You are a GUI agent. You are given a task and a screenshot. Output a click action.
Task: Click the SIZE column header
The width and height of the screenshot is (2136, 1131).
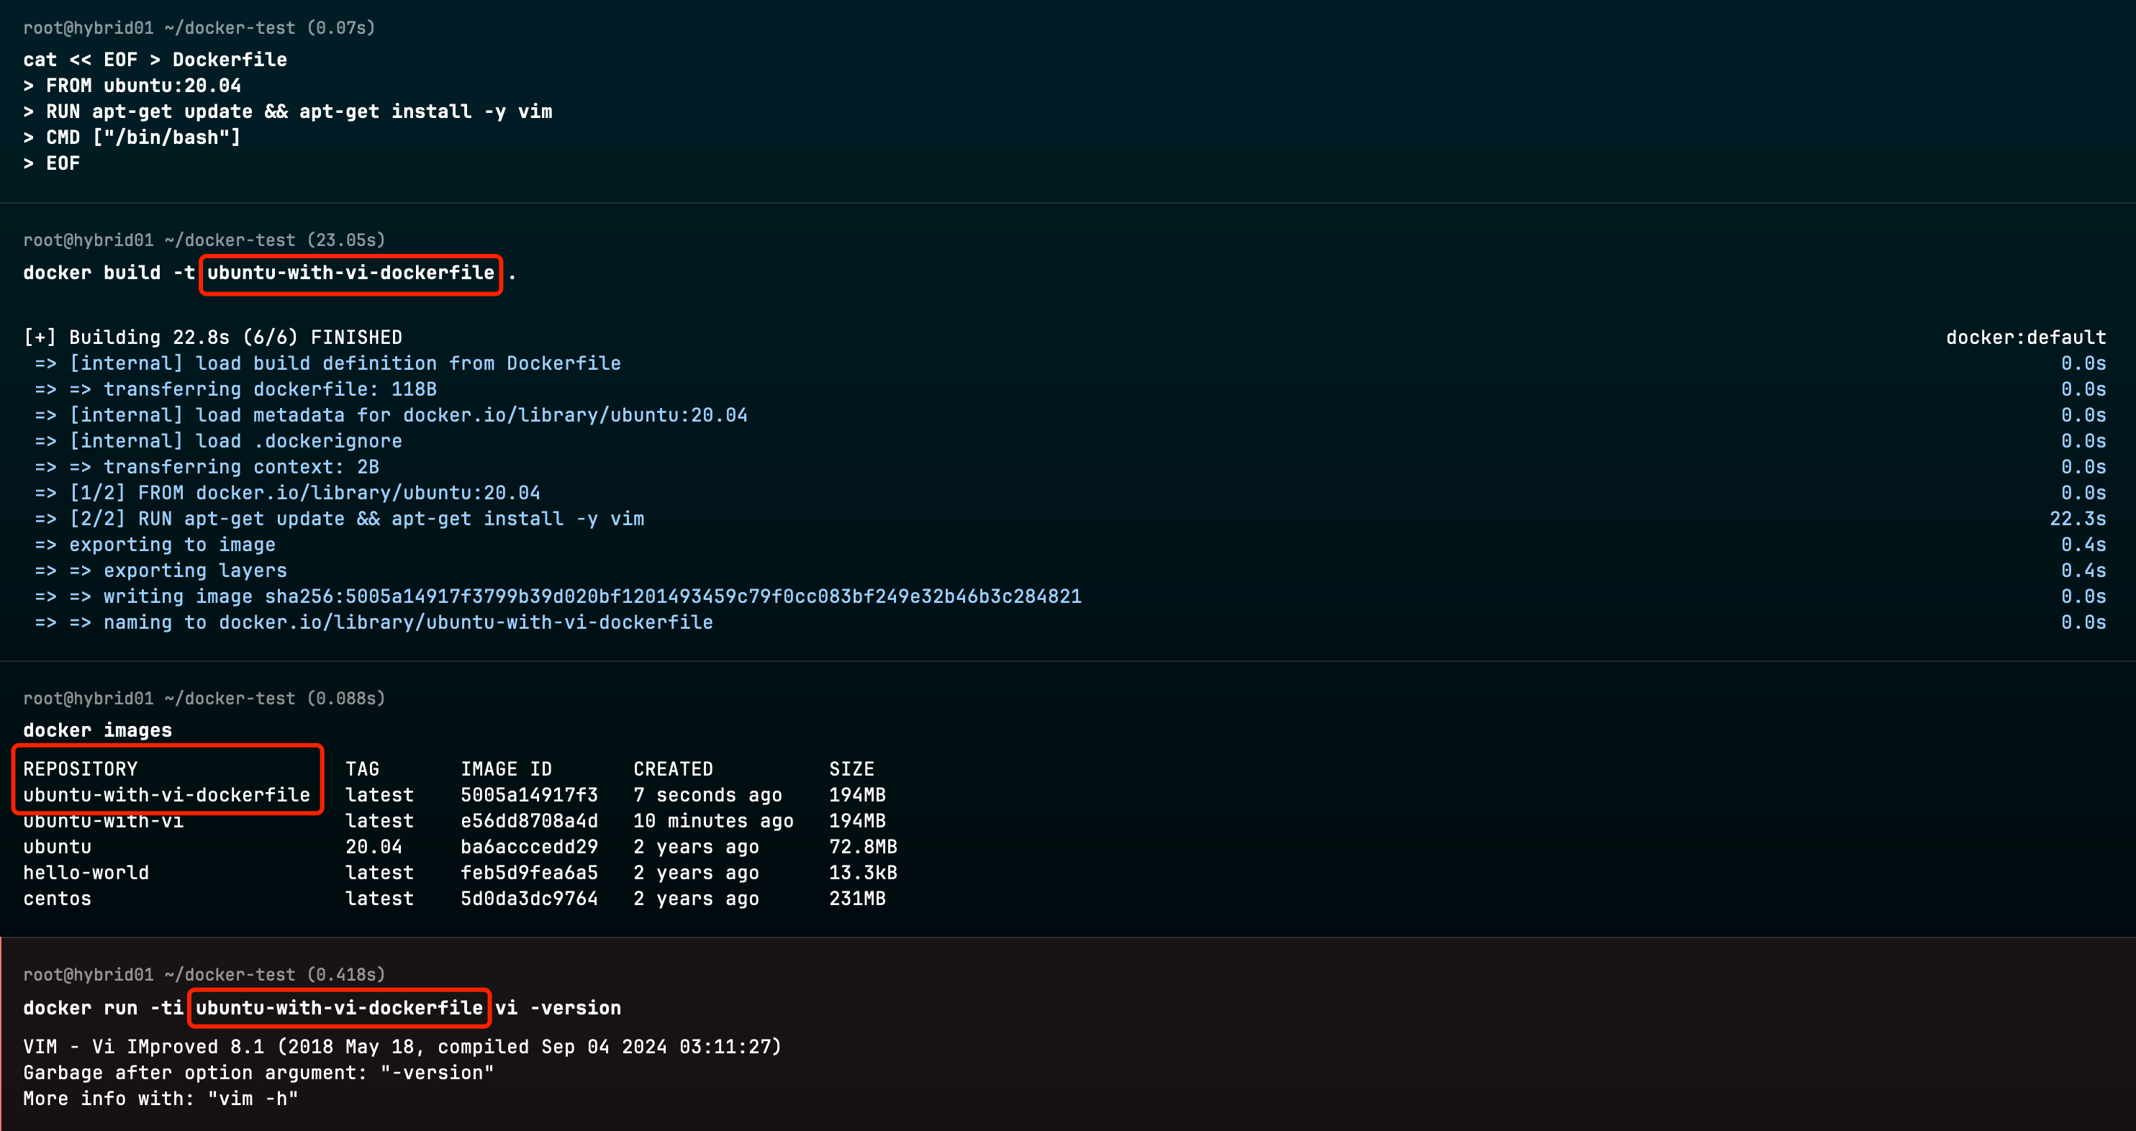851,768
